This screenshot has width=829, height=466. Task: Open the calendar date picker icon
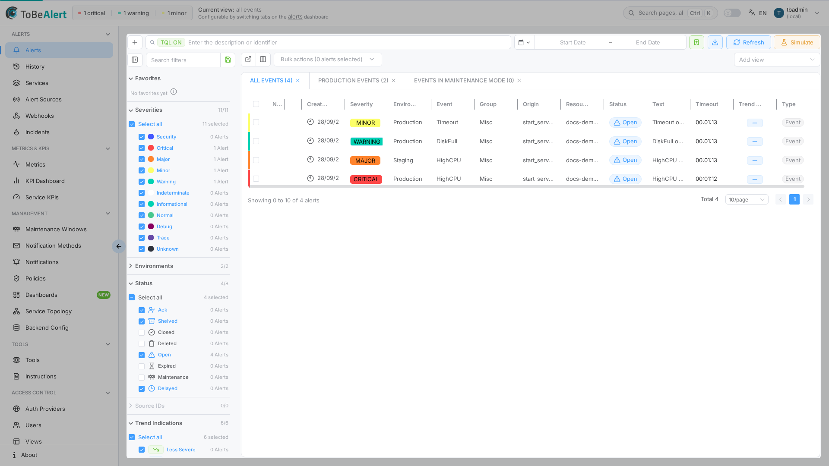coord(524,42)
